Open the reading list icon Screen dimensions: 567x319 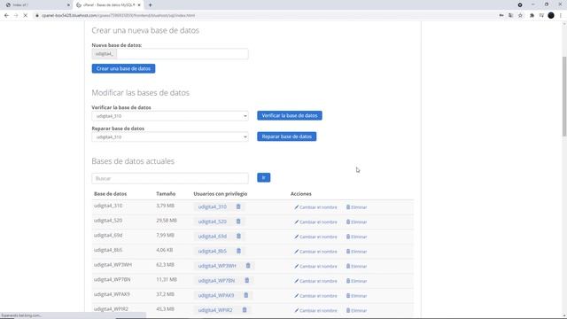click(541, 16)
